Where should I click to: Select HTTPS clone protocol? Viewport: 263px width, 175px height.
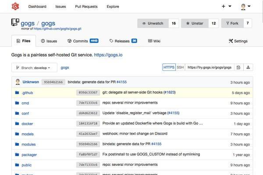coord(169,67)
